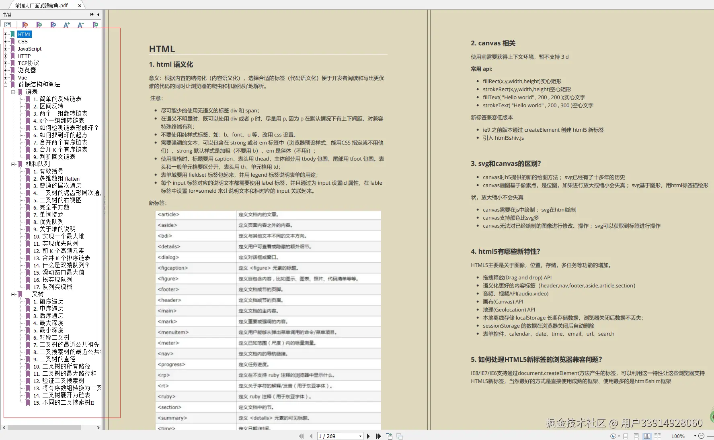
Task: Open the 数据结构和算法 bookmark
Action: [39, 85]
